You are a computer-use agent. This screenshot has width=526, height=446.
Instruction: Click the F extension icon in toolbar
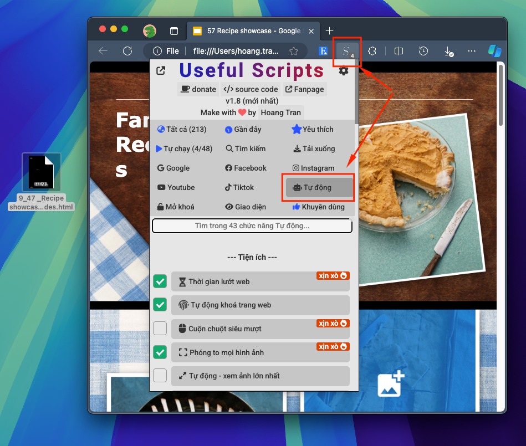[x=323, y=51]
